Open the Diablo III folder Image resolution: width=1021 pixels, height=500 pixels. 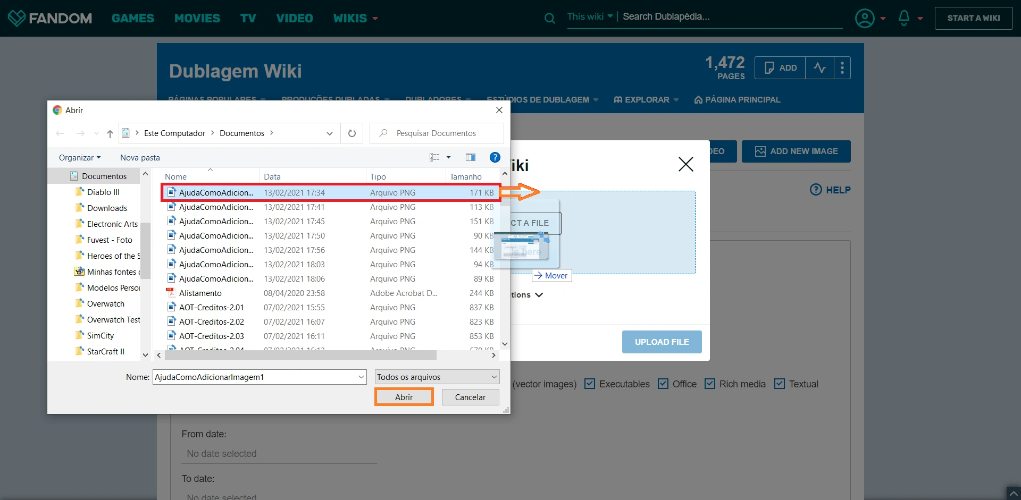pyautogui.click(x=103, y=192)
